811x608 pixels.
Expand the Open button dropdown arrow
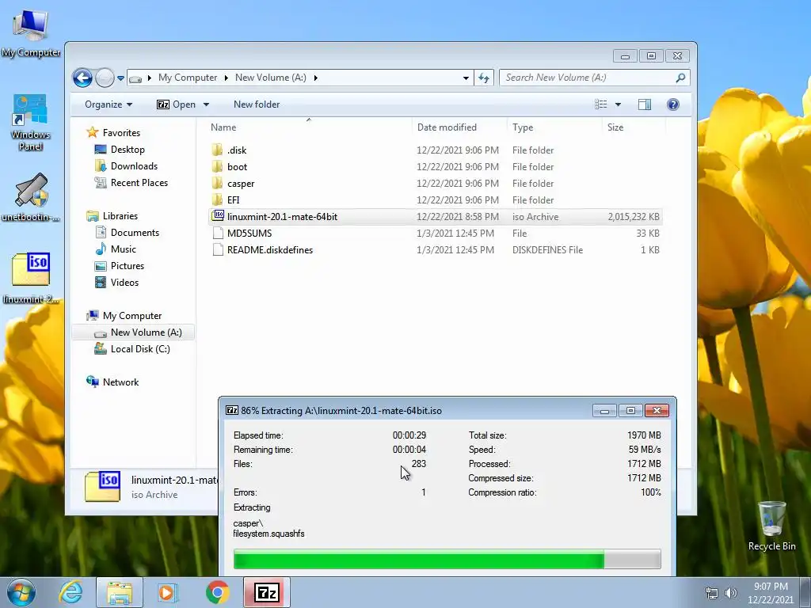click(207, 104)
